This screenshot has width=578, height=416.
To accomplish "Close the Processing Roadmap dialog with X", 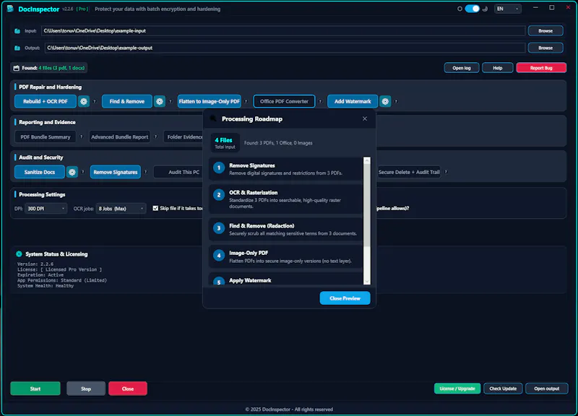I will (x=365, y=118).
